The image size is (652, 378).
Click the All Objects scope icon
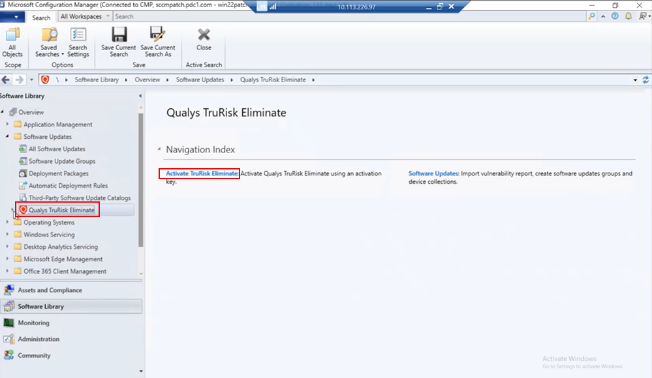[12, 42]
